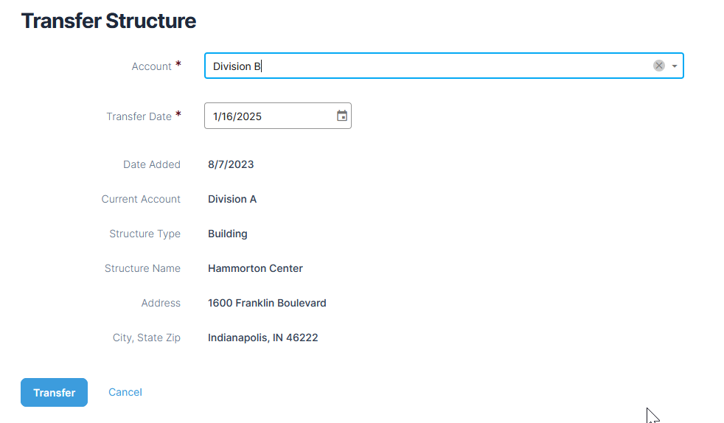Click the Current Account label
Screen dimensions: 724x423
point(141,199)
